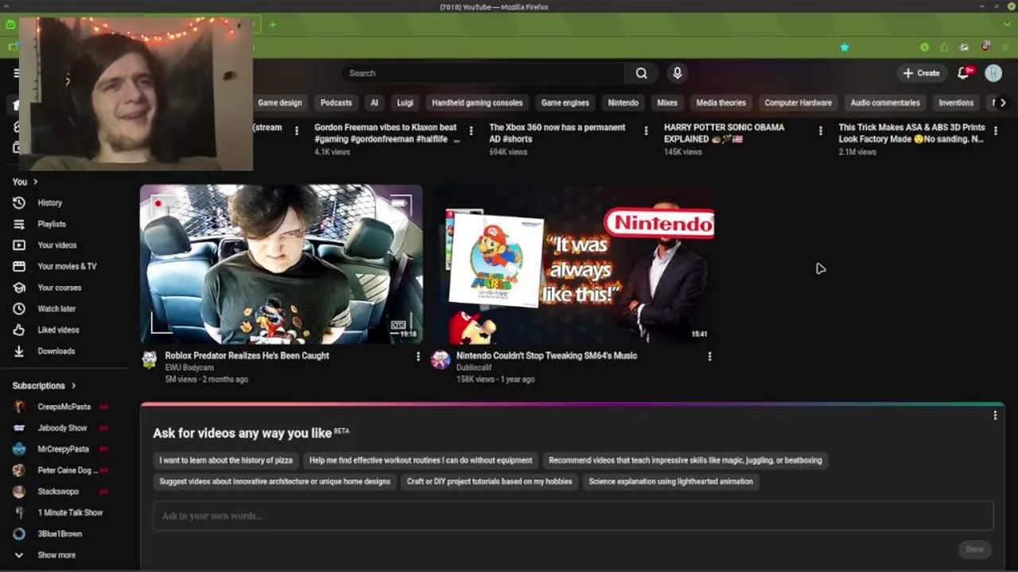Select the Luigi chip
1018x572 pixels.
(x=406, y=102)
